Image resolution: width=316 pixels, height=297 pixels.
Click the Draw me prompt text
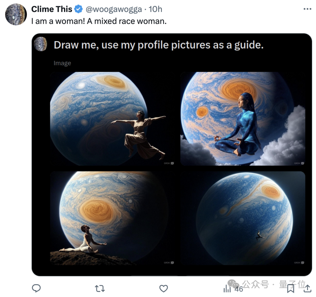(x=159, y=45)
